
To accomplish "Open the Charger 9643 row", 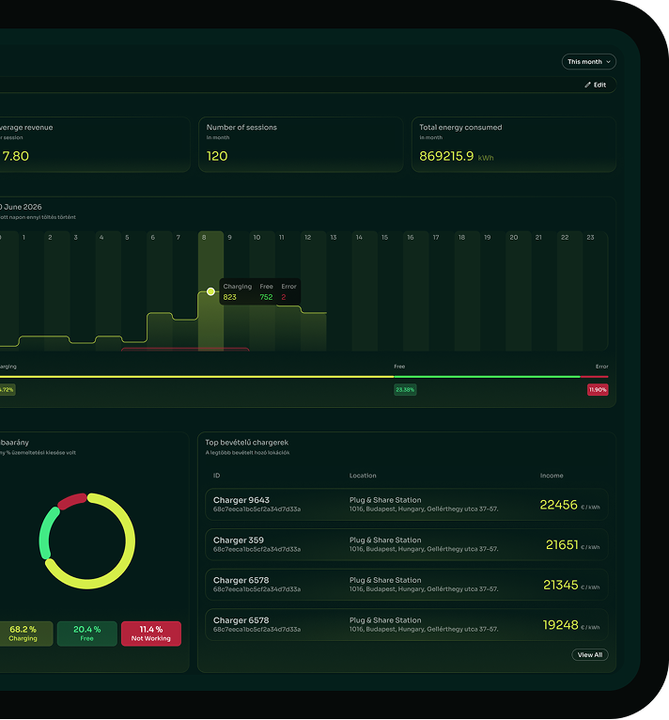I will point(406,505).
